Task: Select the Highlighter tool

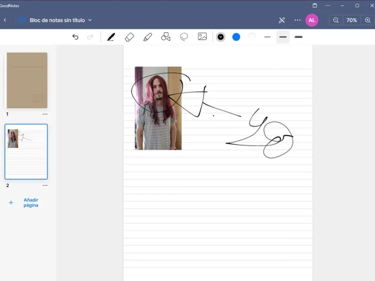Action: [x=148, y=37]
